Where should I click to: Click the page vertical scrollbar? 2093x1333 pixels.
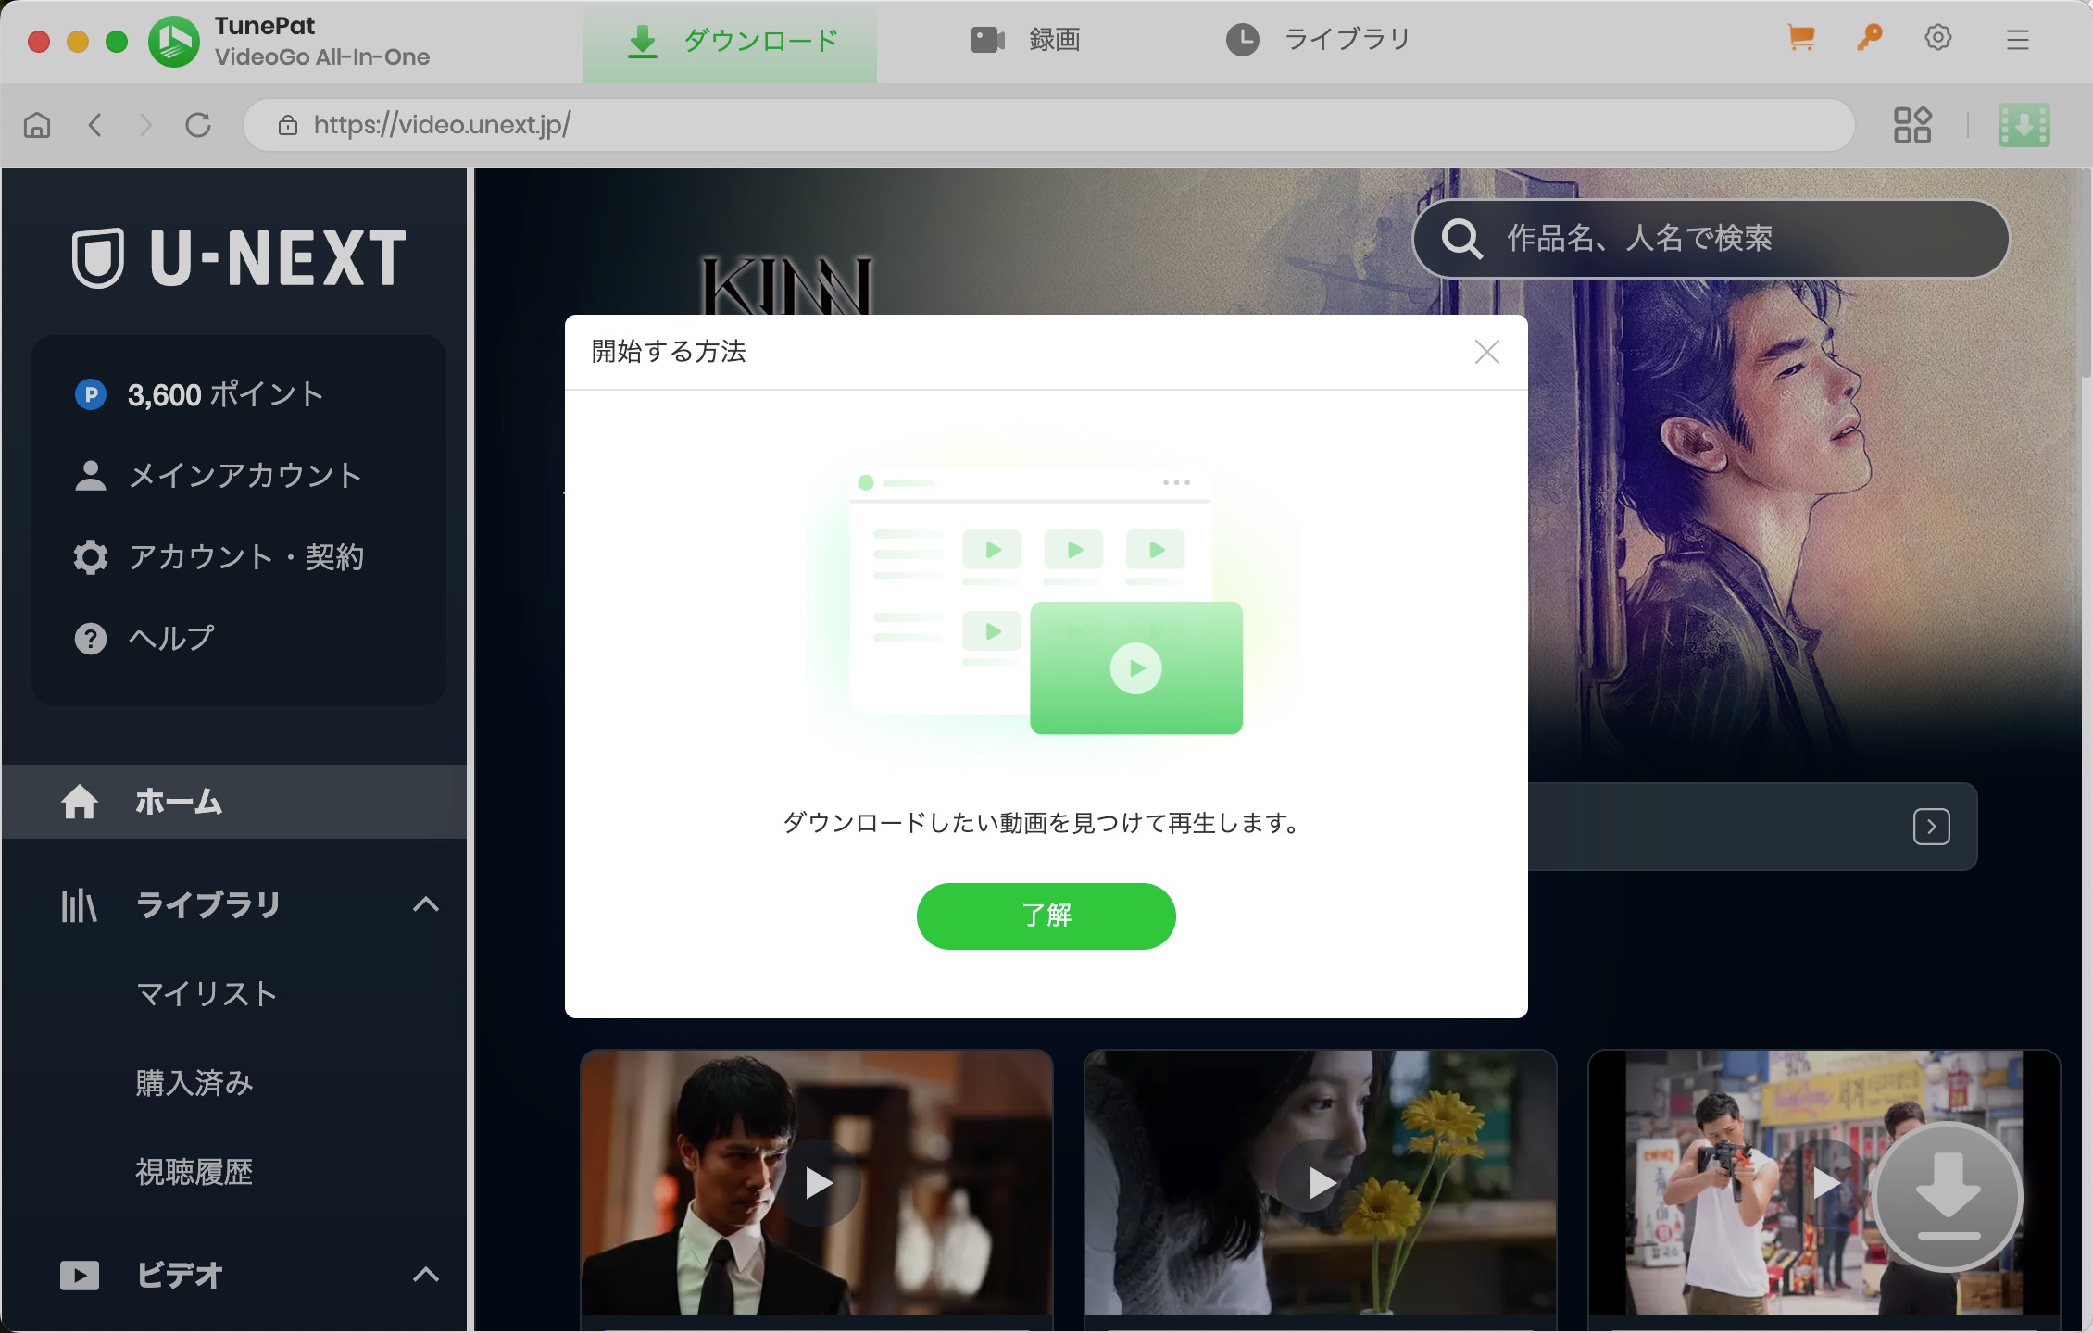2086,273
